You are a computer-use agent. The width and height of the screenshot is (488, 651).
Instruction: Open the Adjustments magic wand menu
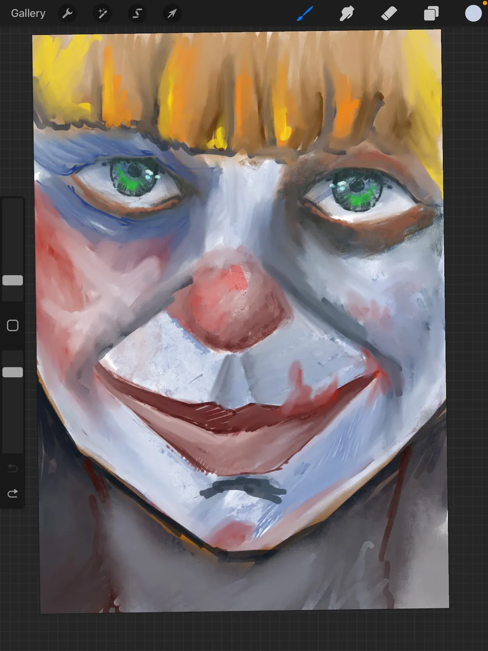coord(103,13)
